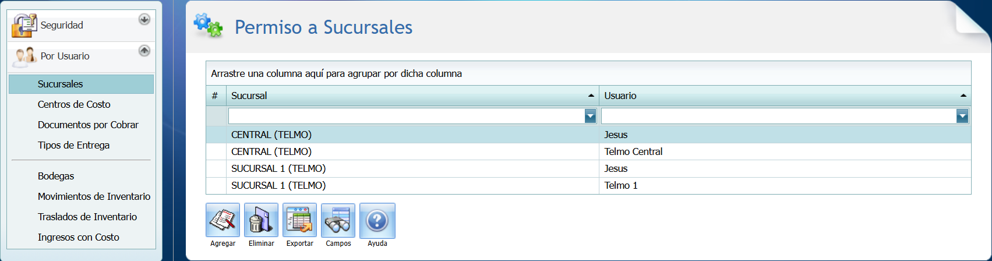Click the Exportar table icon
992x261 pixels.
pyautogui.click(x=299, y=220)
